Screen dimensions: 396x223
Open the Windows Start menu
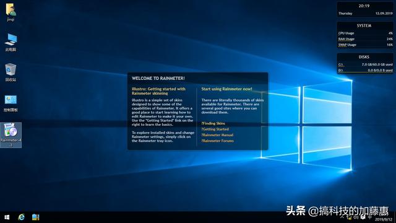(x=7, y=217)
